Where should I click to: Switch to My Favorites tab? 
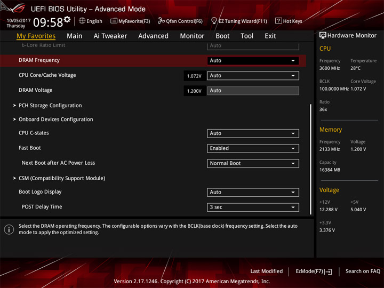(36, 36)
